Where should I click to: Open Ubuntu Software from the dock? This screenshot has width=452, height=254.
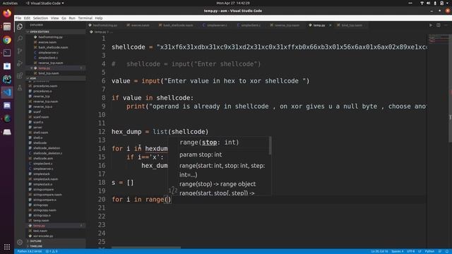click(x=7, y=66)
